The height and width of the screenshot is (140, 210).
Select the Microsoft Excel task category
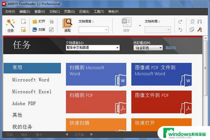click(x=32, y=91)
